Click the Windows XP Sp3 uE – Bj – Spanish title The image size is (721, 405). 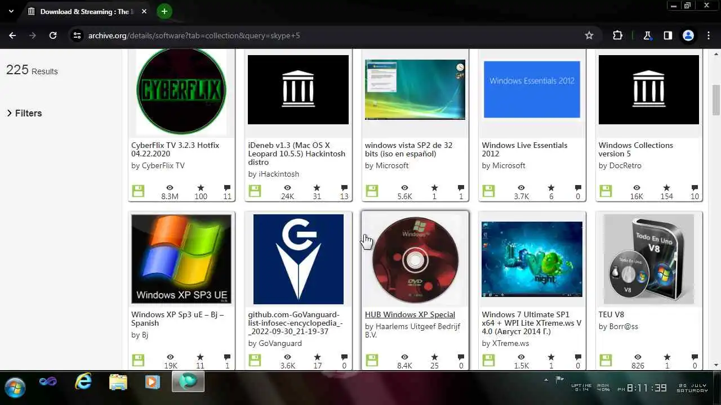click(177, 318)
